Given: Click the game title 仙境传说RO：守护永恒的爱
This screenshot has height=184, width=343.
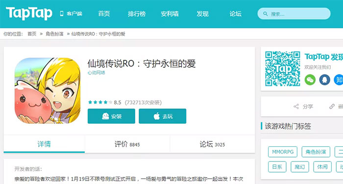Looking at the screenshot, I should [x=142, y=64].
